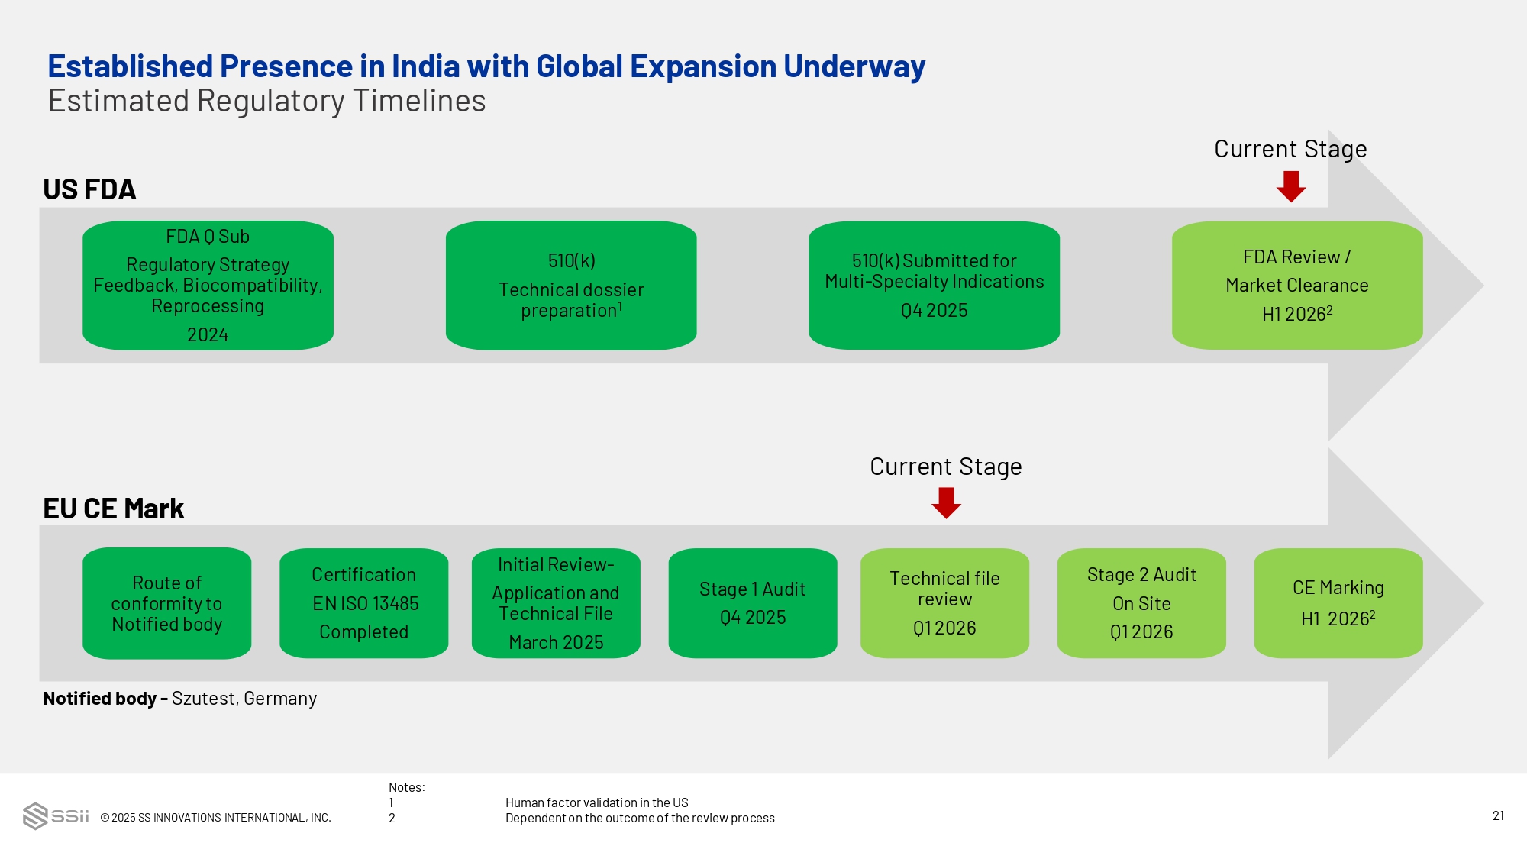Select the Initial Review March 2025 box

pyautogui.click(x=556, y=603)
